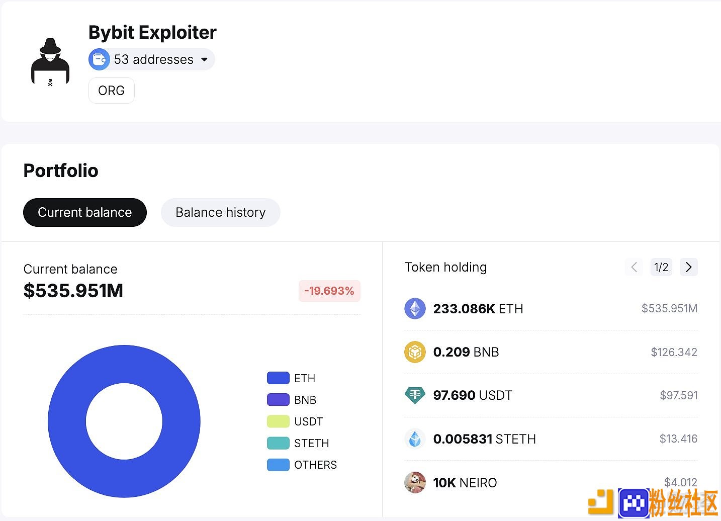721x521 pixels.
Task: Click the 97.690 USDT holding text
Action: [x=473, y=395]
